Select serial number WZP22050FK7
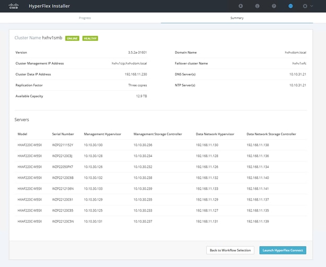 coord(62,167)
